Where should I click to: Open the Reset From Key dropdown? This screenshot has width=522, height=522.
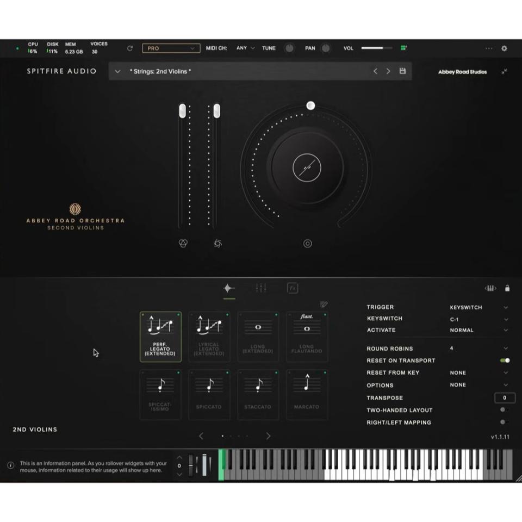pos(478,372)
